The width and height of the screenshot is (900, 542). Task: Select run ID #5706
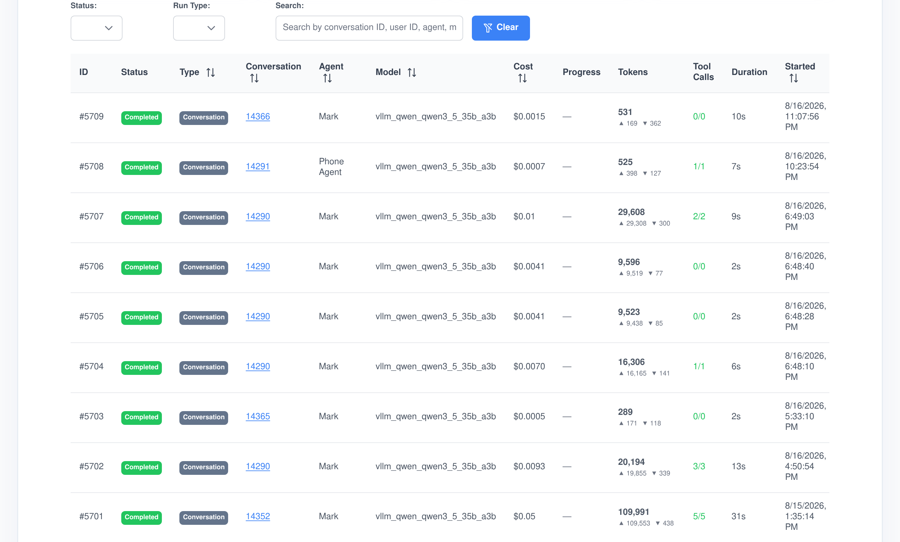click(91, 266)
